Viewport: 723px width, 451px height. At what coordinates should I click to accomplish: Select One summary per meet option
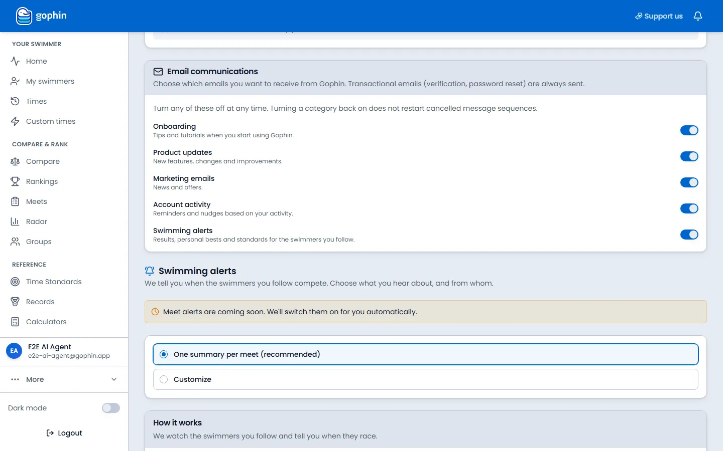click(x=425, y=354)
